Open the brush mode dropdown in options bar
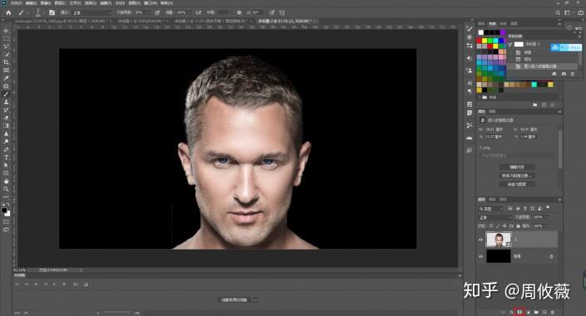This screenshot has width=586, height=316. [x=91, y=12]
